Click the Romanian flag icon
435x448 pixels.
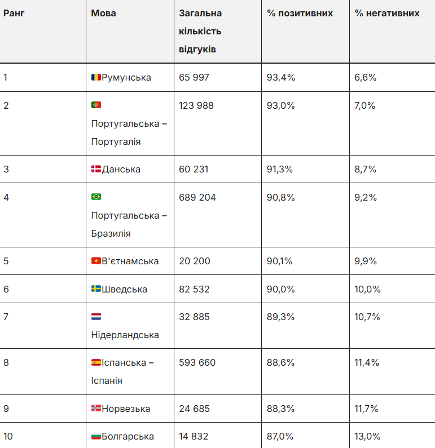pos(96,77)
